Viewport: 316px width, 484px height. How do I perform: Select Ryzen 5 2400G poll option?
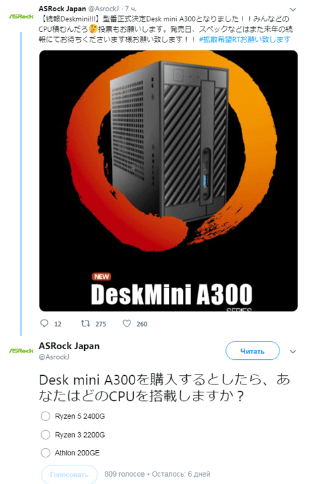(46, 416)
